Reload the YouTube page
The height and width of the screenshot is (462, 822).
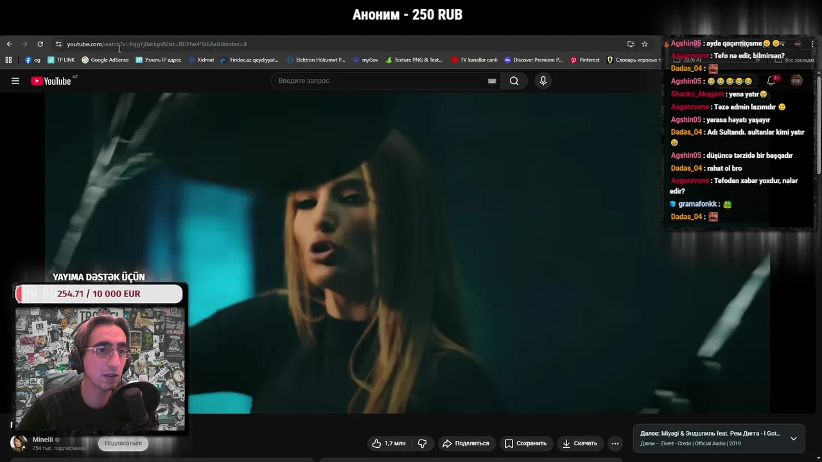coord(40,44)
